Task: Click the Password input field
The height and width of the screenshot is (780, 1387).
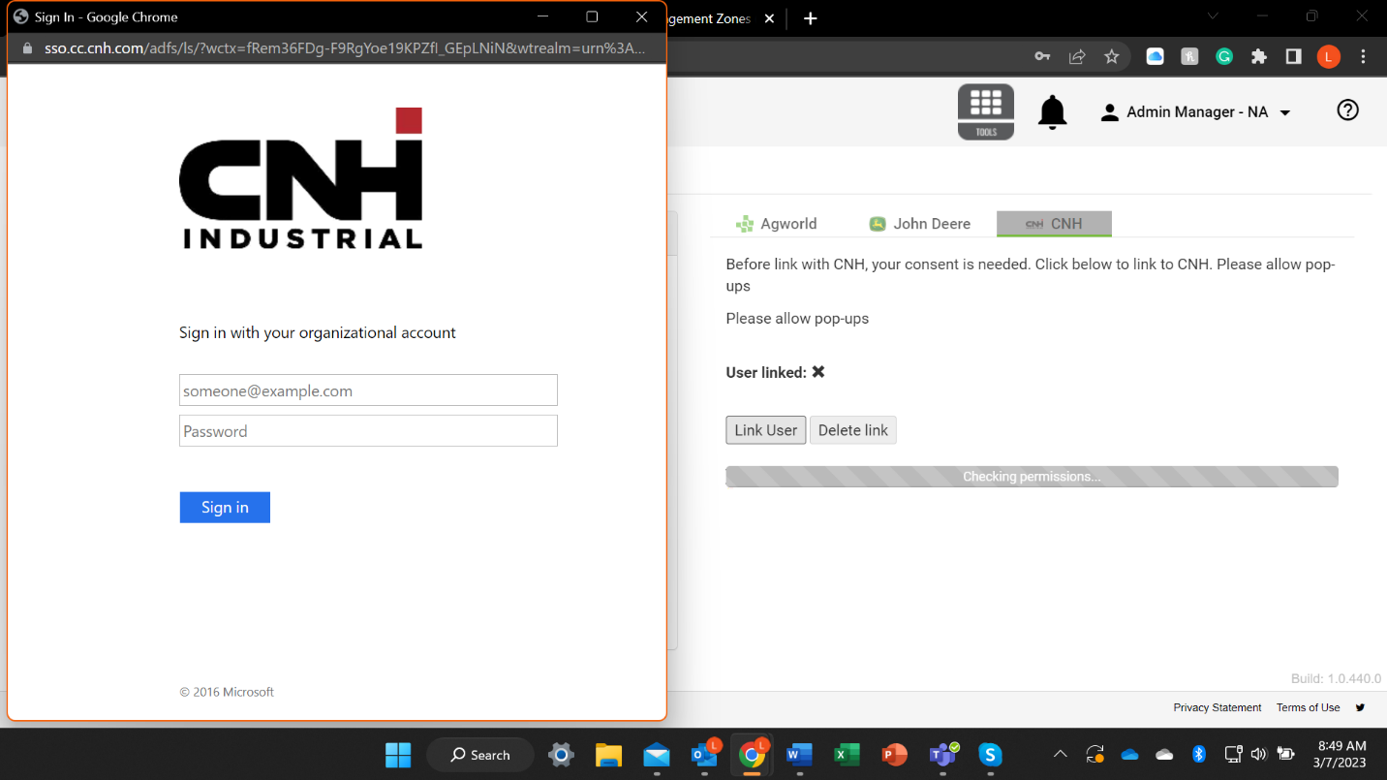Action: pyautogui.click(x=368, y=431)
